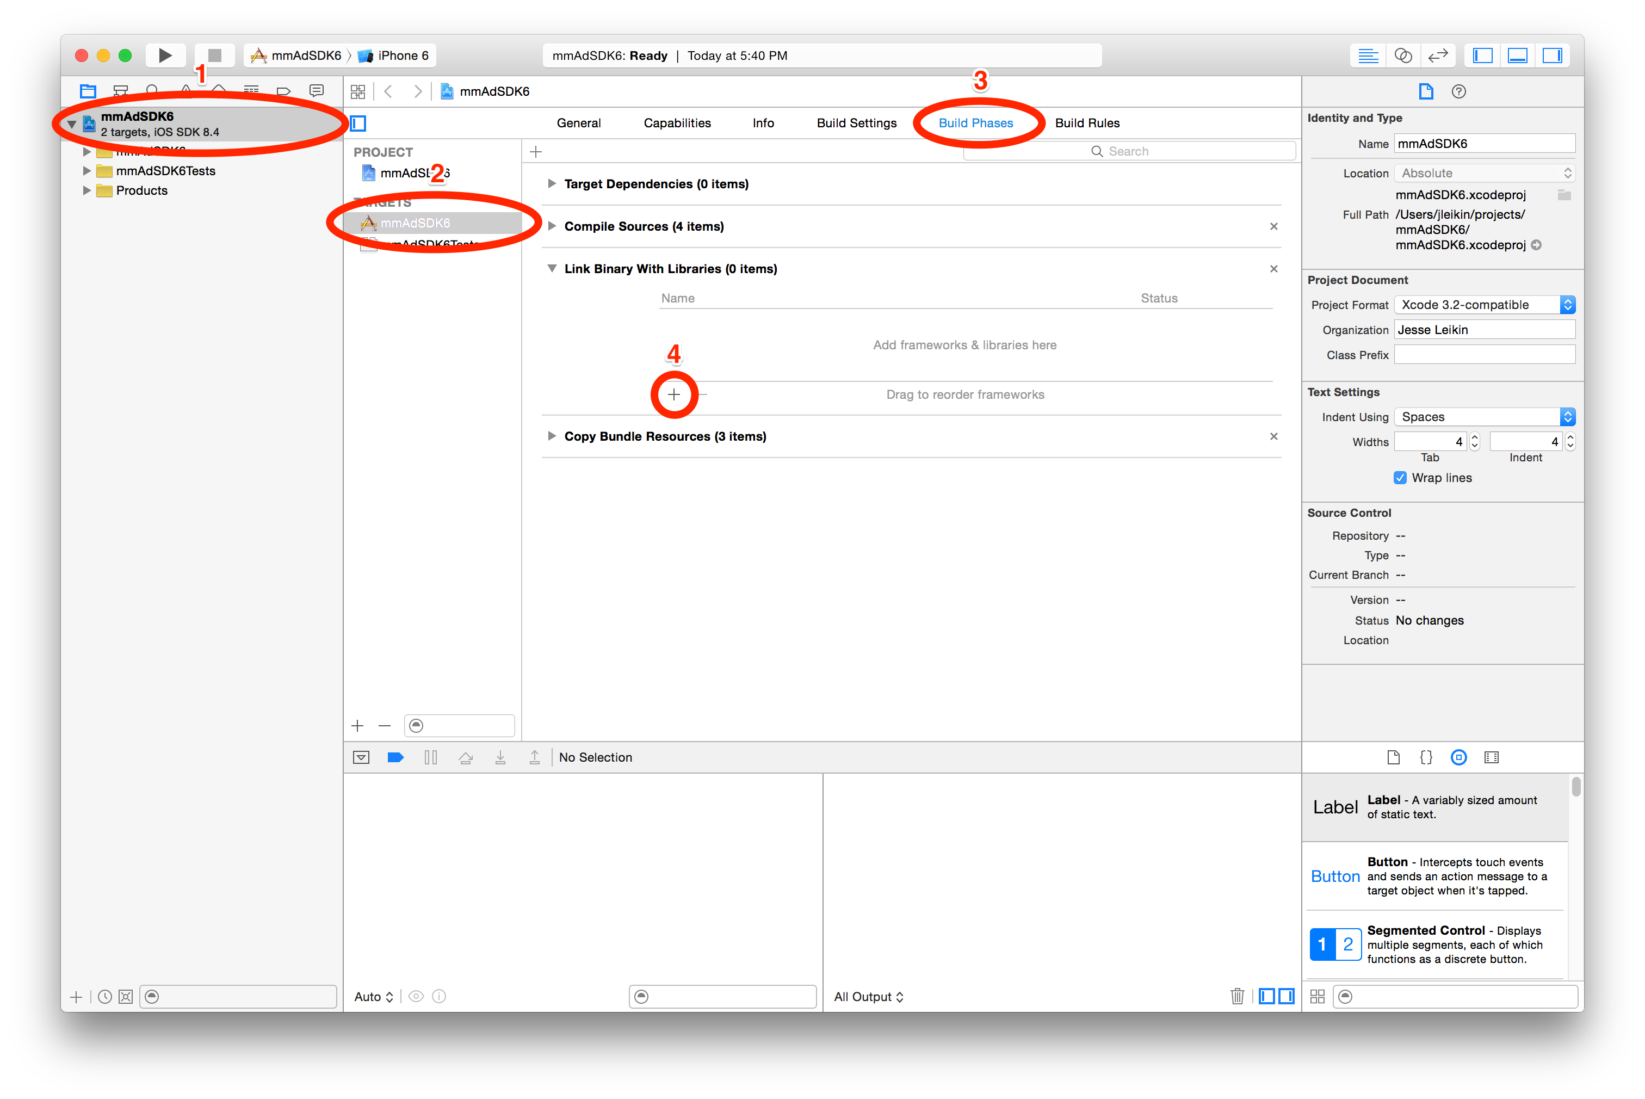This screenshot has height=1099, width=1645.
Task: Toggle the Debug area bottom panel
Action: click(x=1518, y=55)
